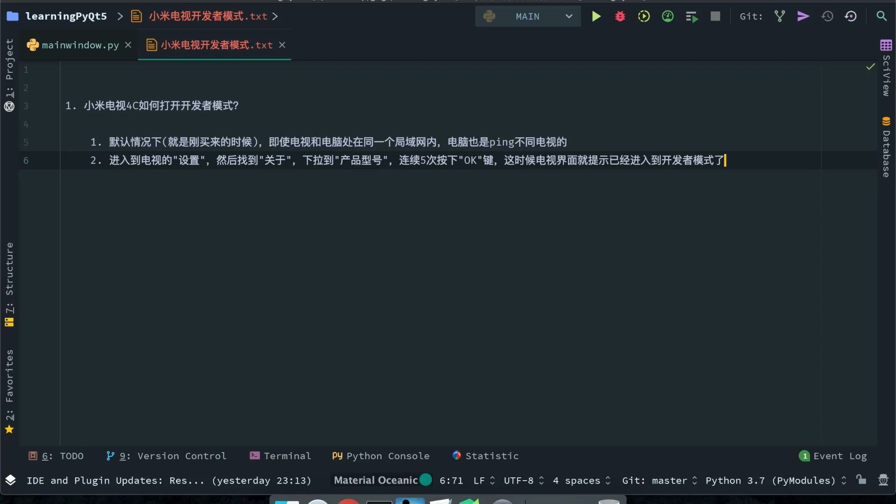Switch to the mainwindow.py tab
Image resolution: width=896 pixels, height=504 pixels.
point(80,45)
